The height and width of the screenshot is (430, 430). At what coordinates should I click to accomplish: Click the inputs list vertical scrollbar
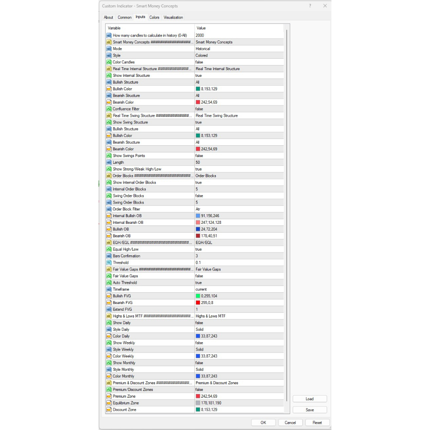point(287,215)
